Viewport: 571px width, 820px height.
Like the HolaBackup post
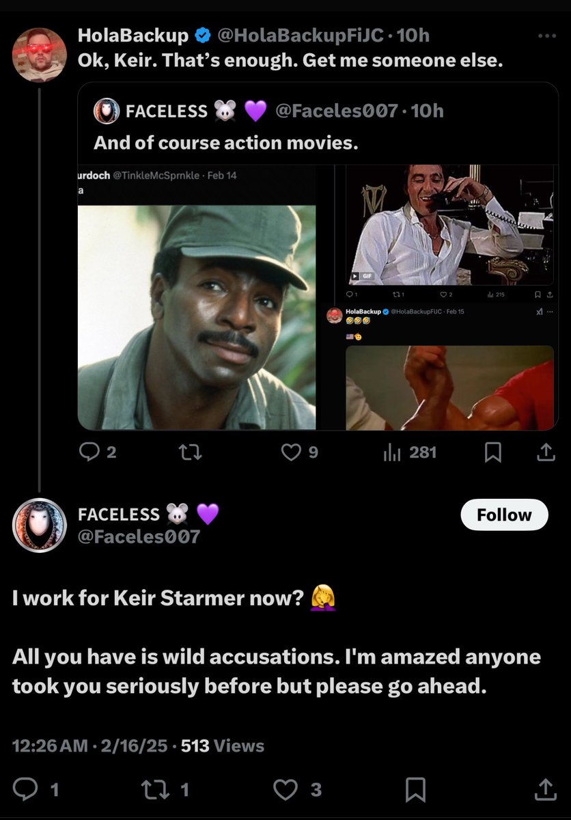[292, 452]
